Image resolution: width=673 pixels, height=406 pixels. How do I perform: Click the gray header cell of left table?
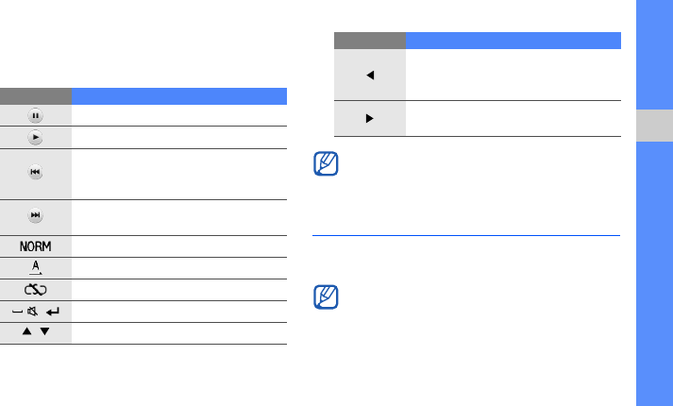click(x=35, y=95)
